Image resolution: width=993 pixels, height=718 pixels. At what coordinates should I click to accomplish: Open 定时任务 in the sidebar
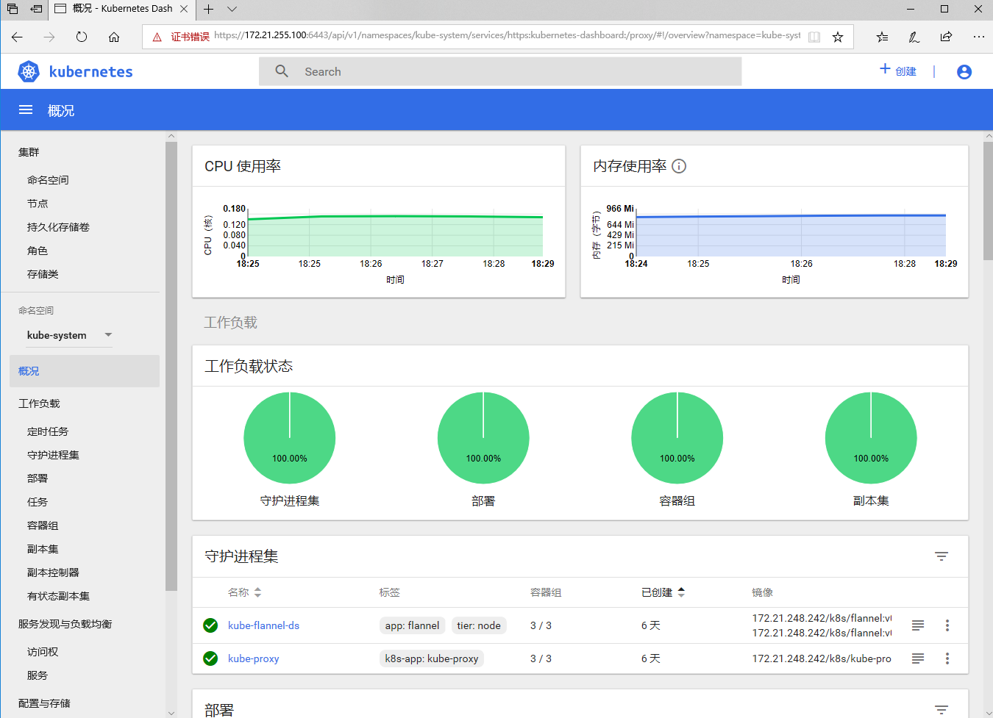[x=48, y=431]
